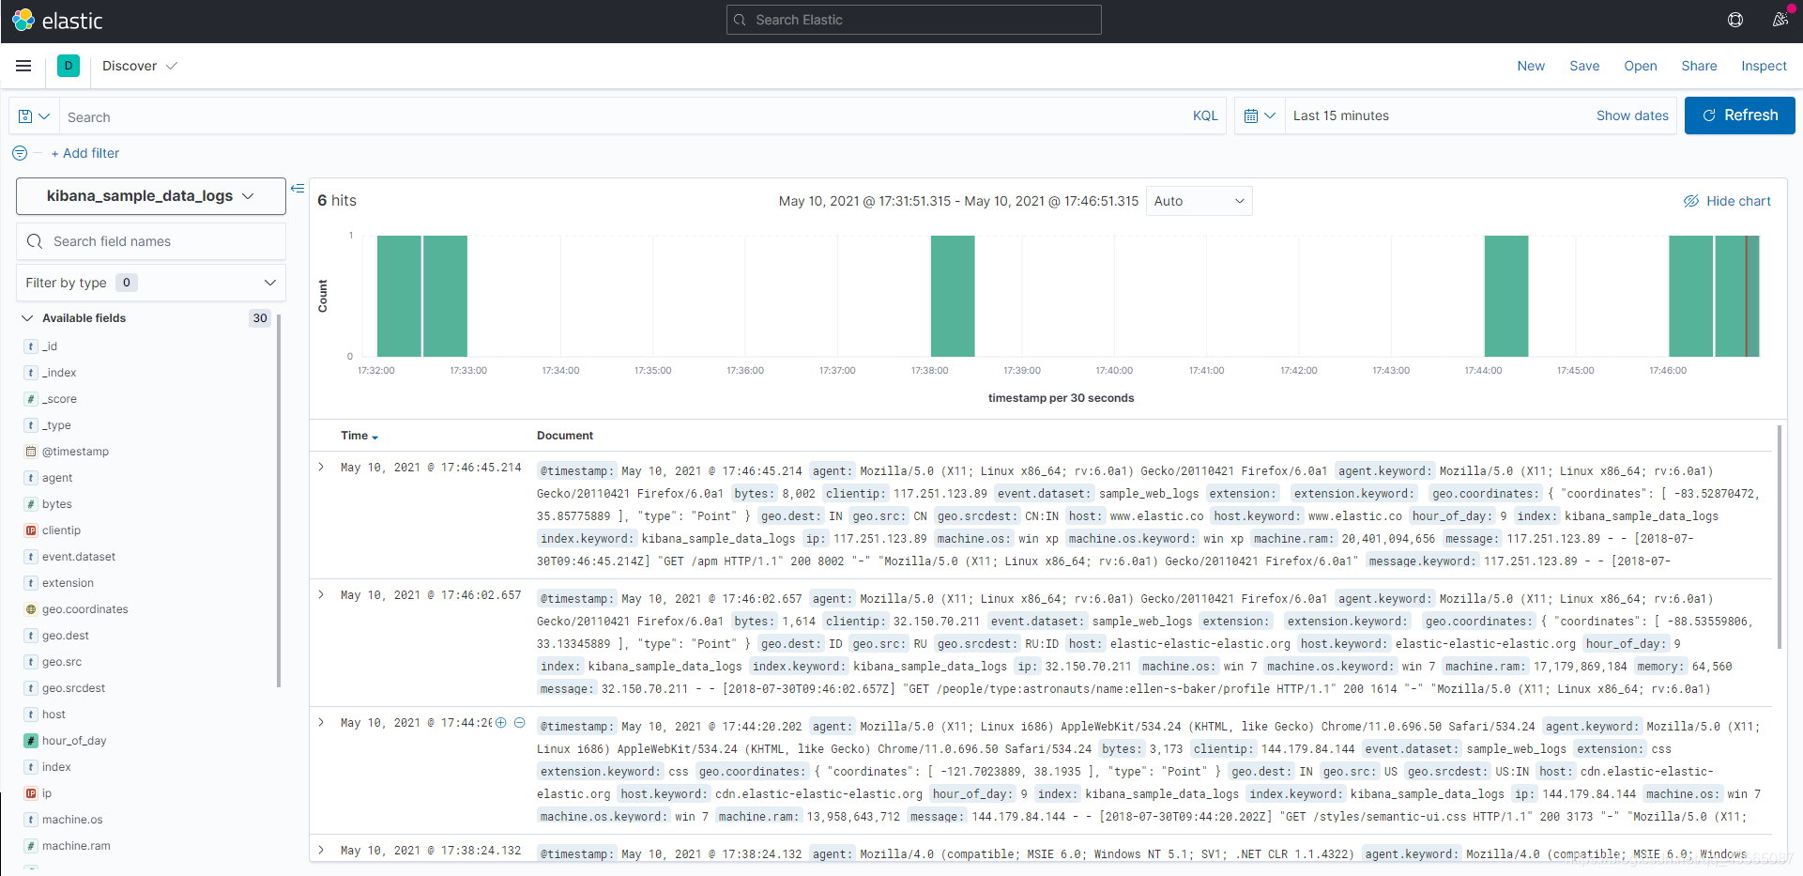Click the KQL query Search input
Image resolution: width=1803 pixels, height=876 pixels.
[619, 116]
